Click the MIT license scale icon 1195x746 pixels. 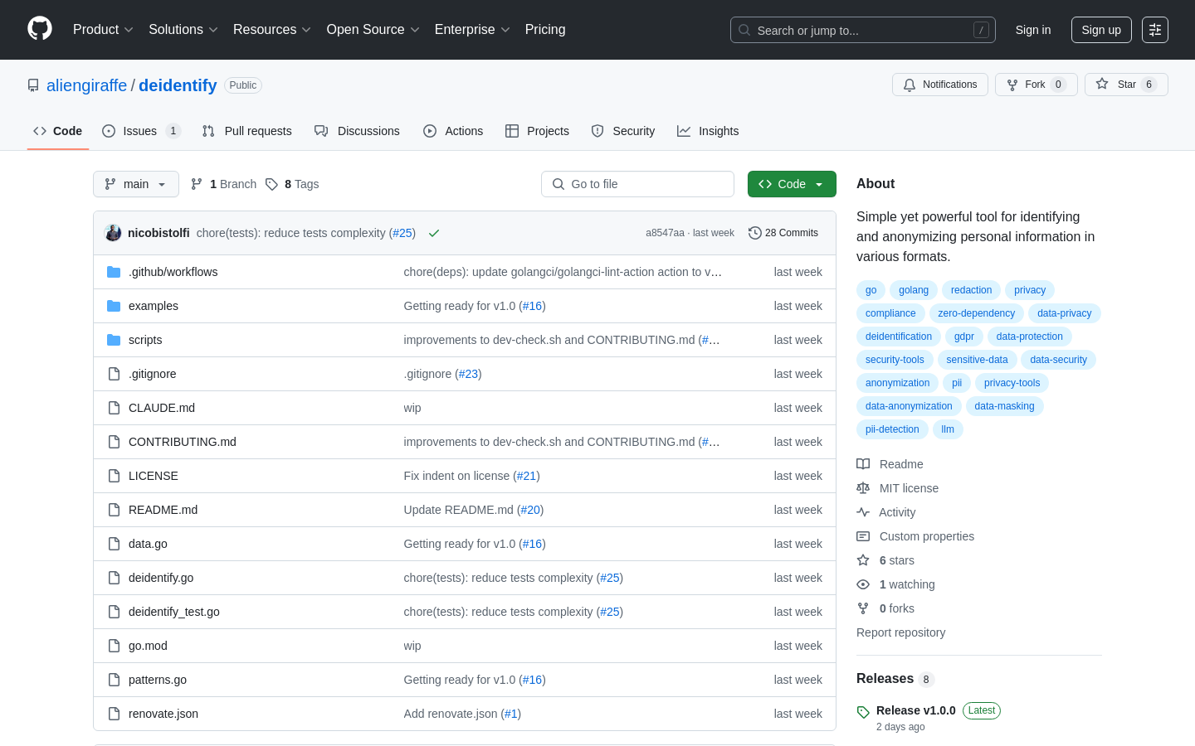pos(863,488)
